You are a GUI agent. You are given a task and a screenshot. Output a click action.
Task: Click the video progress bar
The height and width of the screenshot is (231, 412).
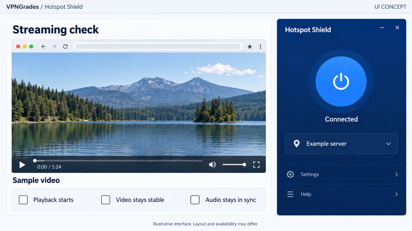118,160
